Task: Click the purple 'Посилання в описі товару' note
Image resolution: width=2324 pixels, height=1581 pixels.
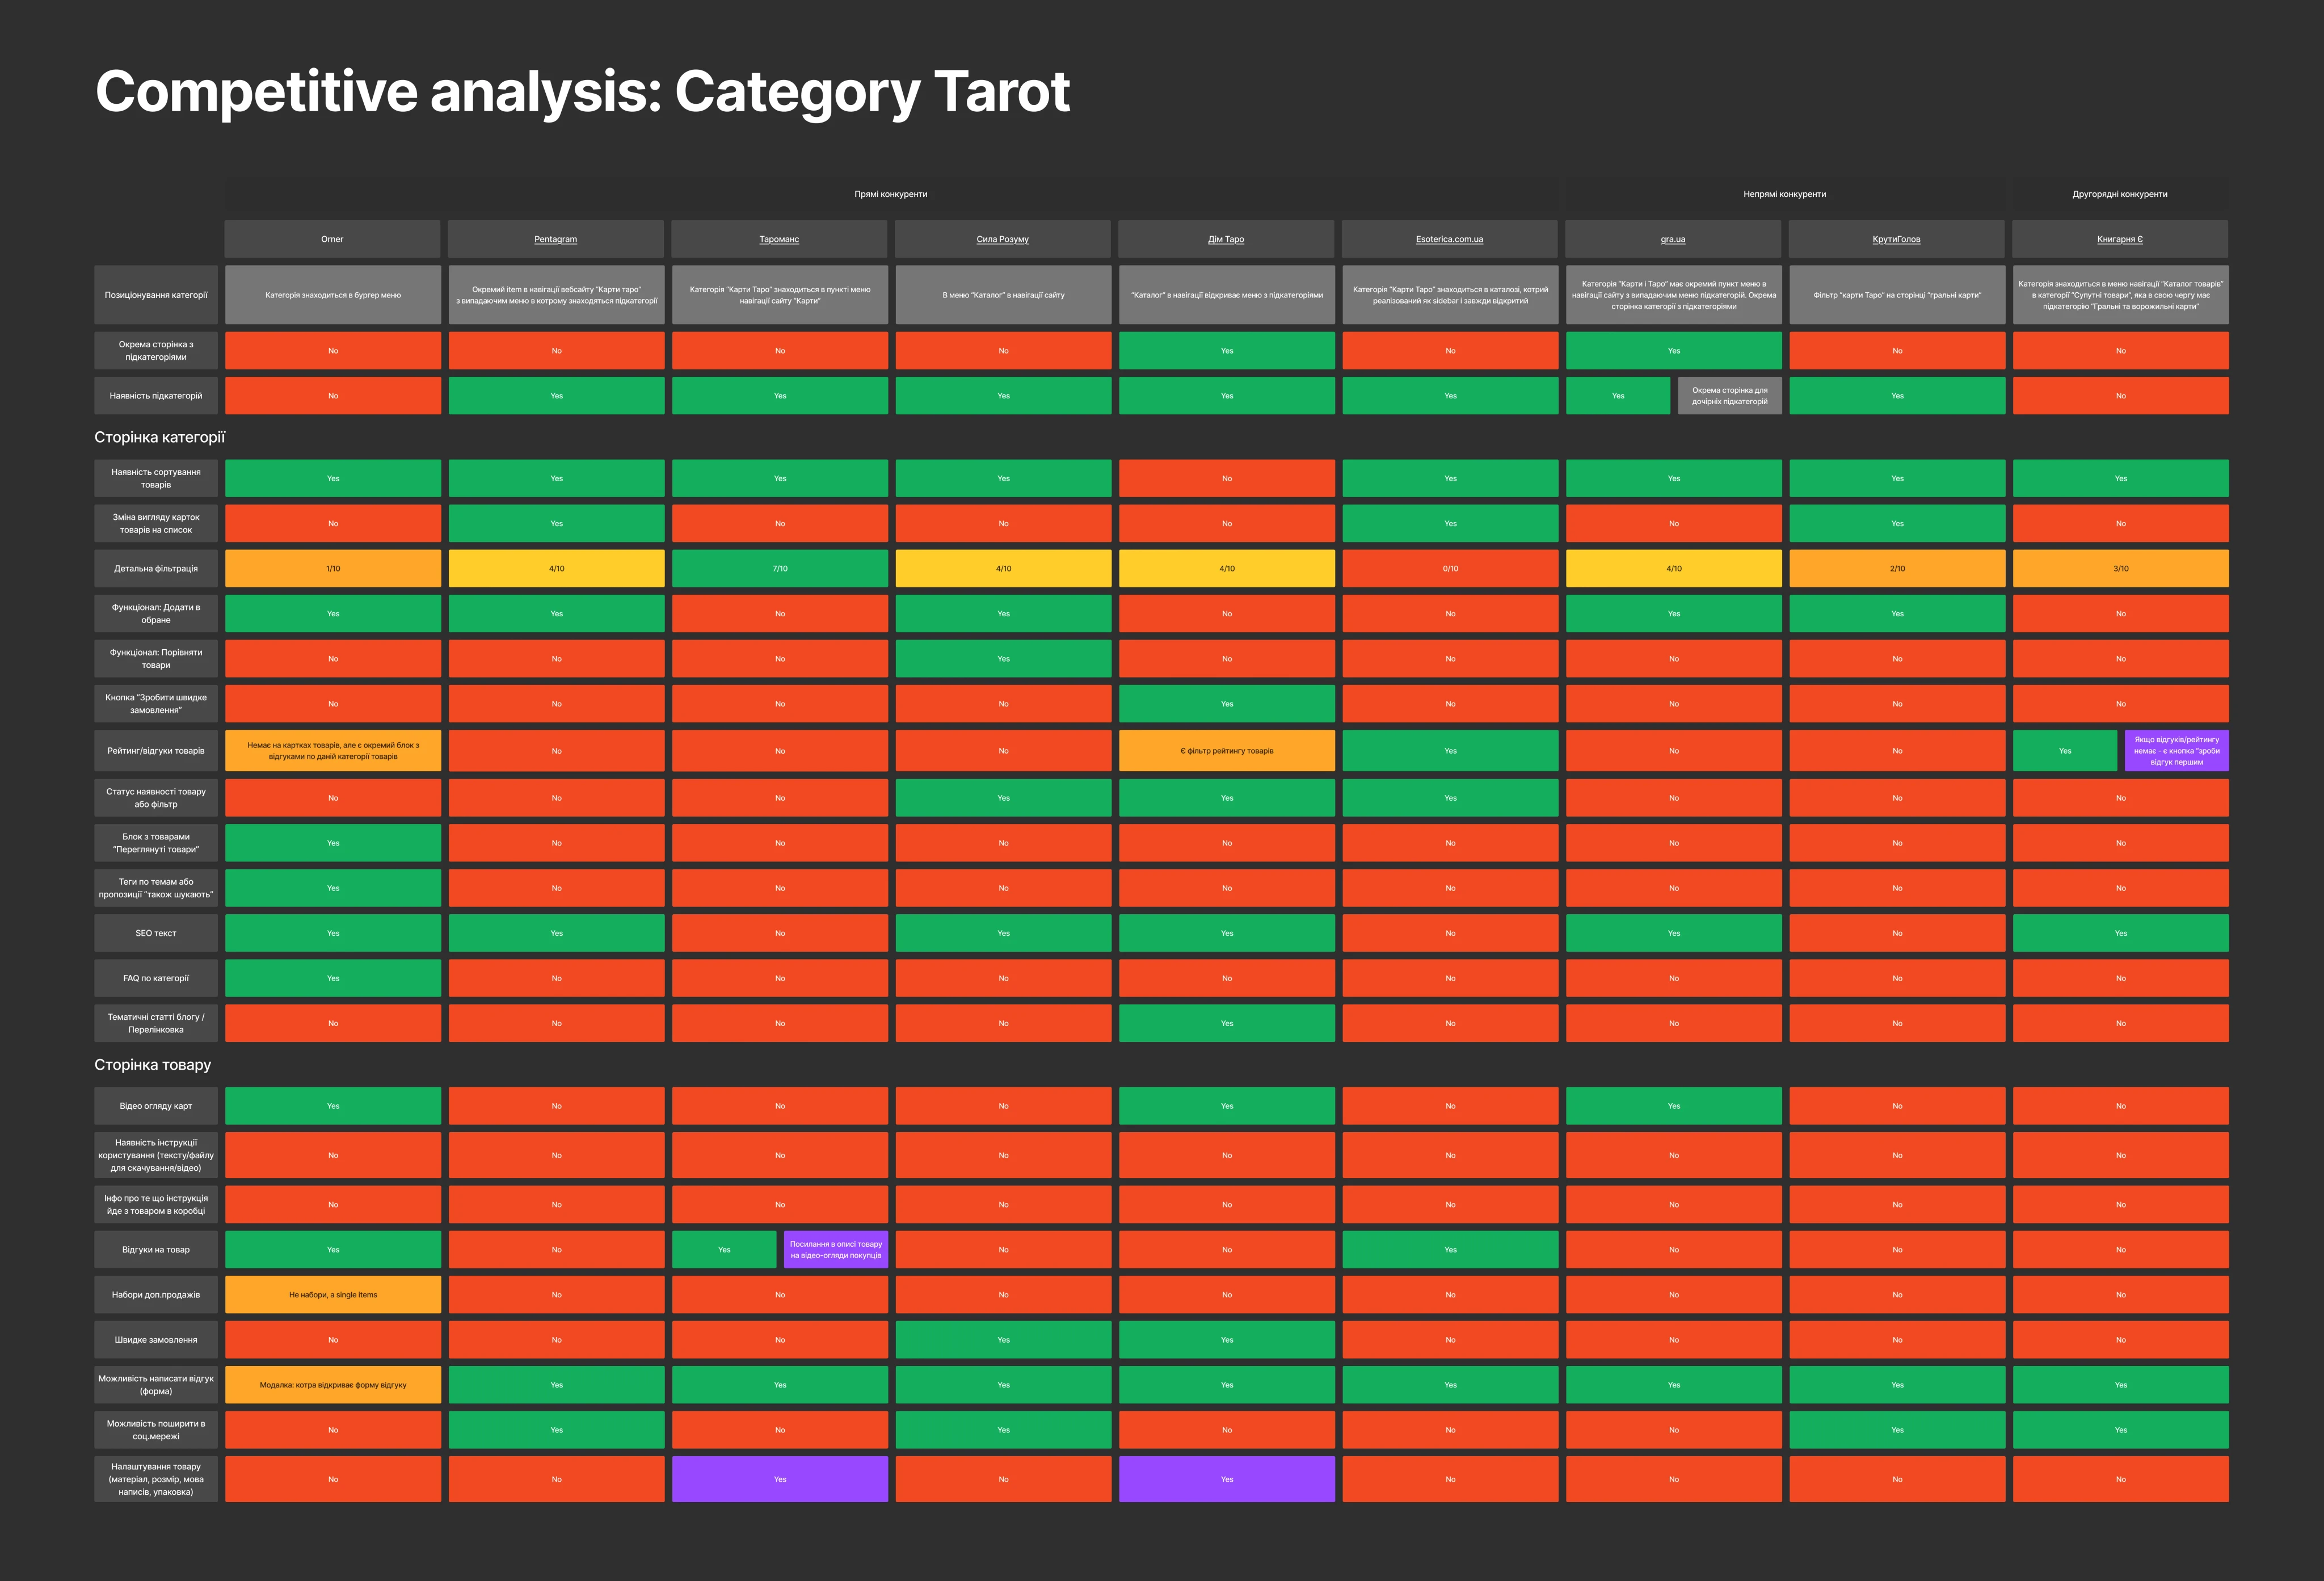Action: pyautogui.click(x=836, y=1249)
